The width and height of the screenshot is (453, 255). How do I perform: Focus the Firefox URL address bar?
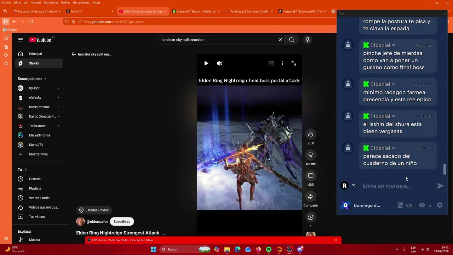pyautogui.click(x=198, y=22)
